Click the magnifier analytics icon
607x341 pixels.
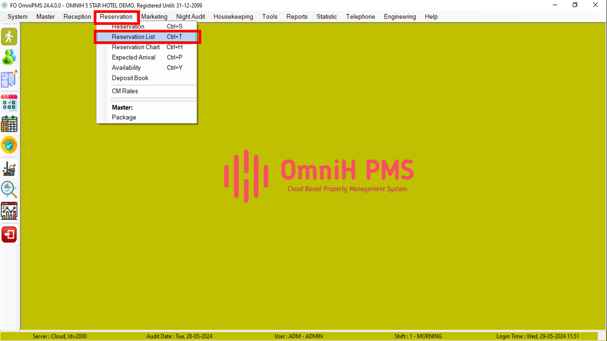(x=9, y=190)
